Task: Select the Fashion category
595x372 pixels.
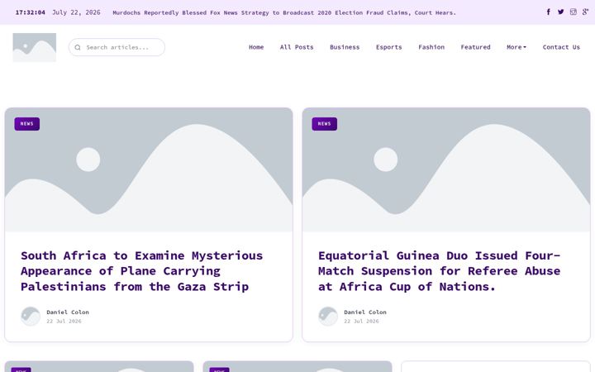Action: point(431,47)
